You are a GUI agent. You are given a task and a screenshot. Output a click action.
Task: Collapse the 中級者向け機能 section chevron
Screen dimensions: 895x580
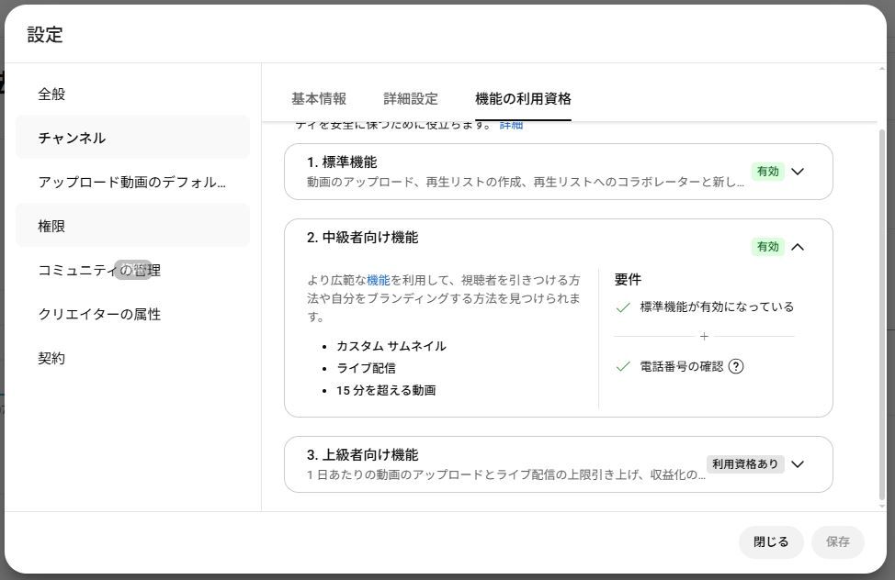pyautogui.click(x=798, y=247)
